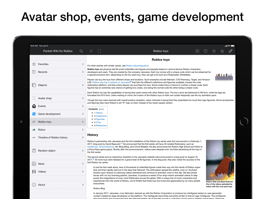Expand Random object row chevron

click(x=83, y=151)
